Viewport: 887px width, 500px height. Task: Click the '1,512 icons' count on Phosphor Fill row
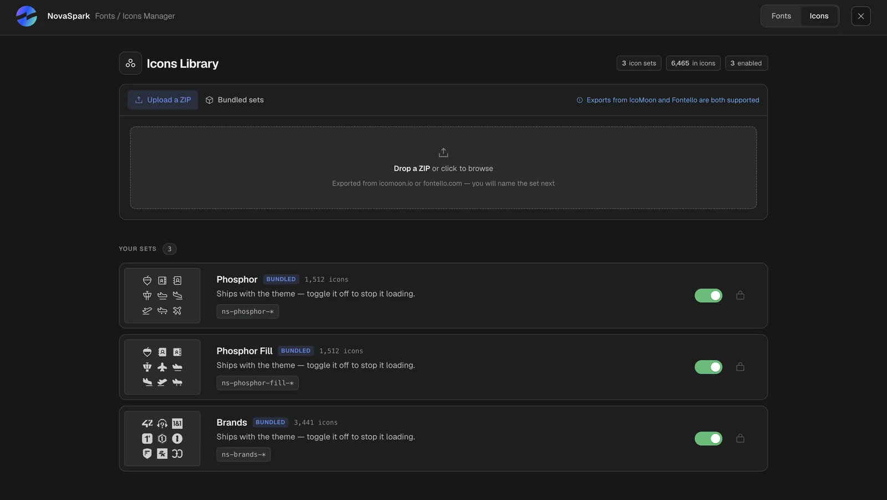click(341, 351)
